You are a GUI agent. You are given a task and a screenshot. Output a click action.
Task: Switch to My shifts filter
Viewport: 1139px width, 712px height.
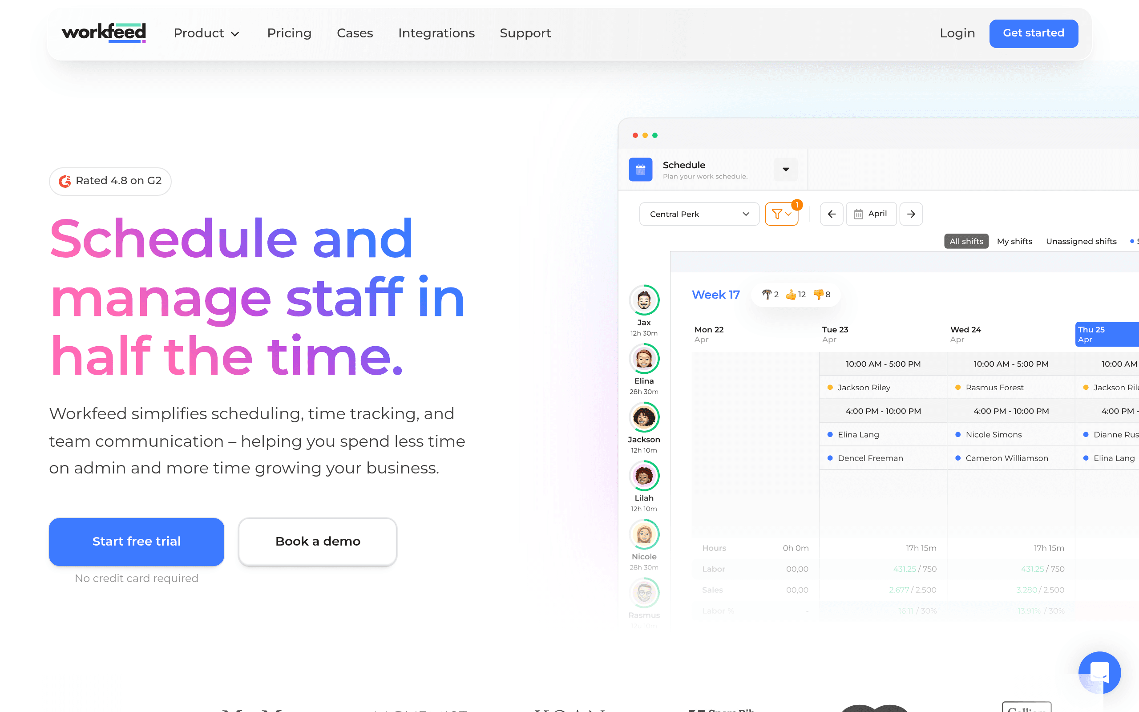pyautogui.click(x=1014, y=241)
